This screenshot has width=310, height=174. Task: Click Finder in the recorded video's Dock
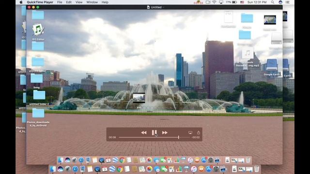61,160
